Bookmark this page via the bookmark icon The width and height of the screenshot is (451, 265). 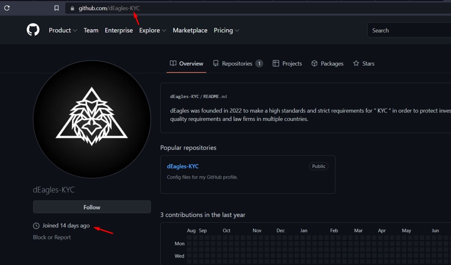(x=56, y=8)
